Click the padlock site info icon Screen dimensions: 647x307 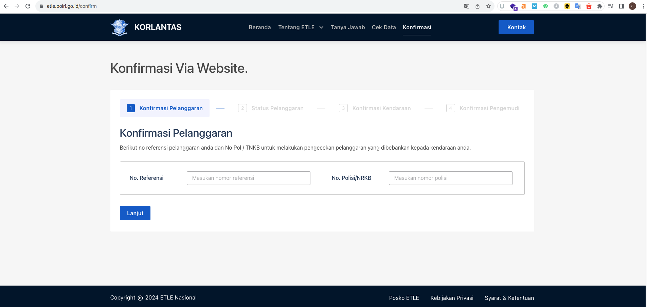pyautogui.click(x=41, y=6)
